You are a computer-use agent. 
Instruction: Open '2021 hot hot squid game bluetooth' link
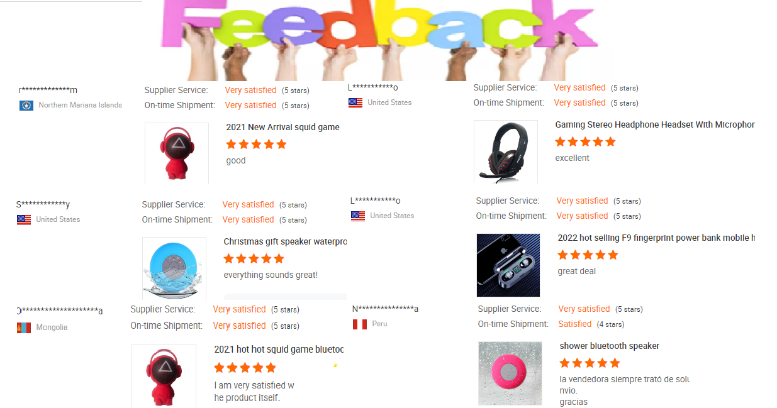pos(279,350)
